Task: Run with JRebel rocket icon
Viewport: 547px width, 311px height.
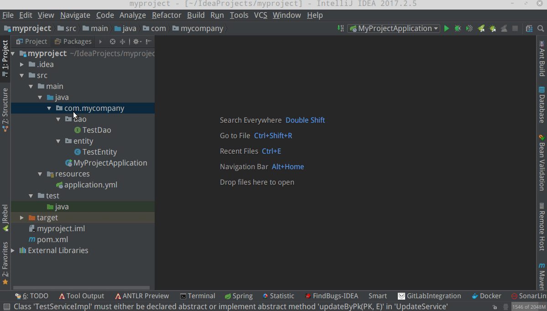Action: 481,29
